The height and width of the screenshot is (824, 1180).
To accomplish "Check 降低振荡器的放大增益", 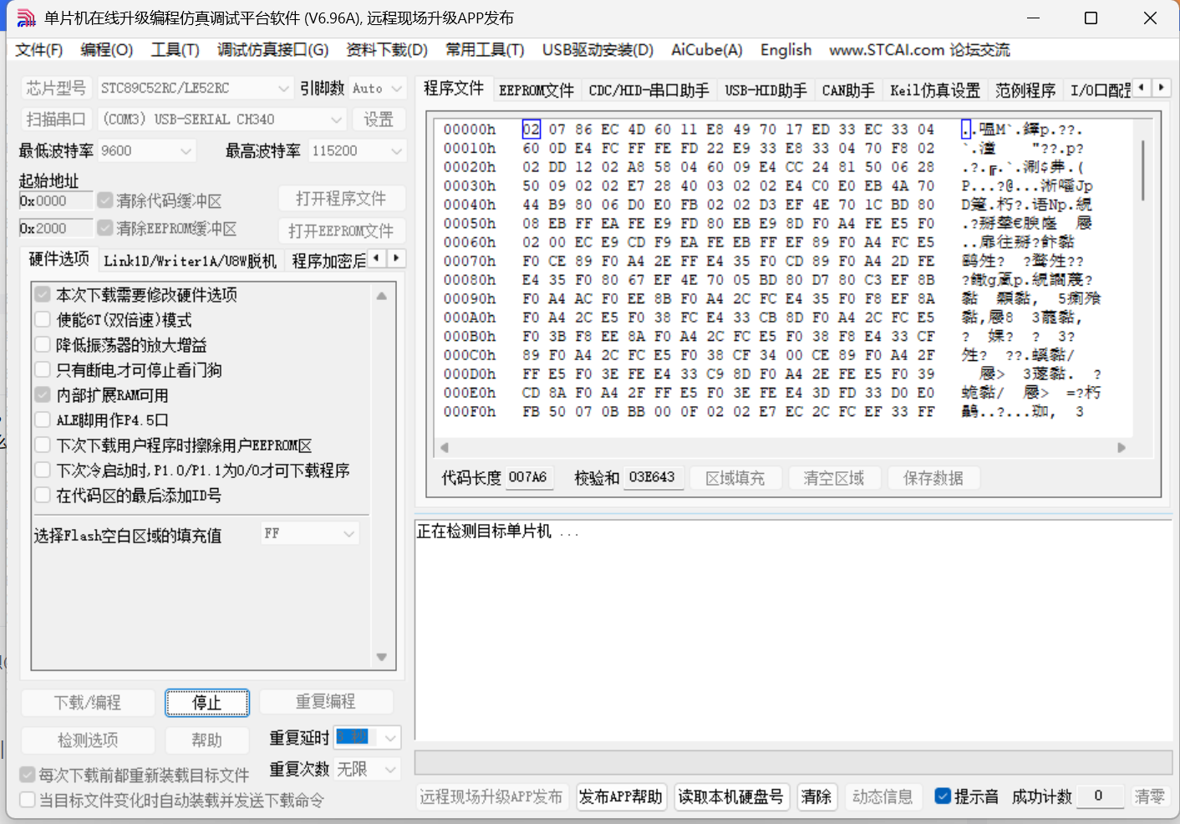I will click(43, 344).
